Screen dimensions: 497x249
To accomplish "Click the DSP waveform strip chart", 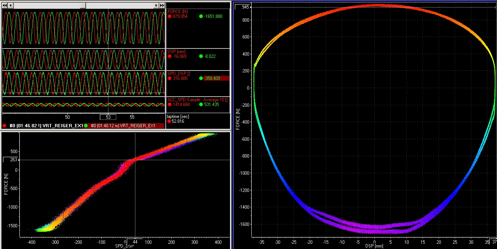I will point(83,59).
